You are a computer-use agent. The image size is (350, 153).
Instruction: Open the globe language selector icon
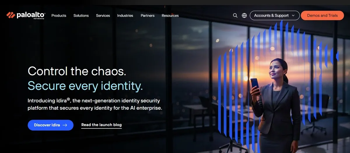point(244,15)
